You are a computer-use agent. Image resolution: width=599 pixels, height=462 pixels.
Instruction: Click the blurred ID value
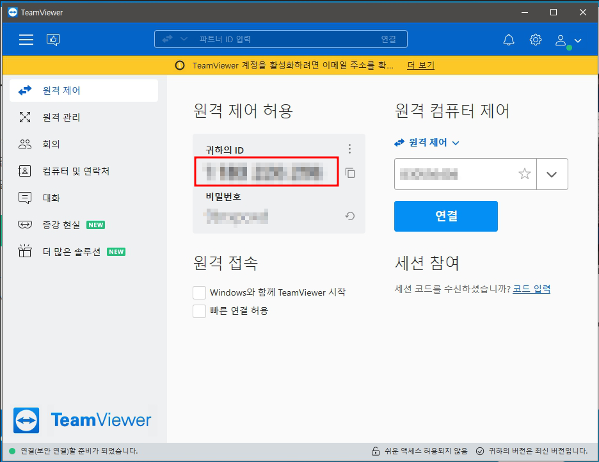264,172
